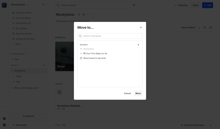Toggle sort direction arrow

tap(199, 28)
